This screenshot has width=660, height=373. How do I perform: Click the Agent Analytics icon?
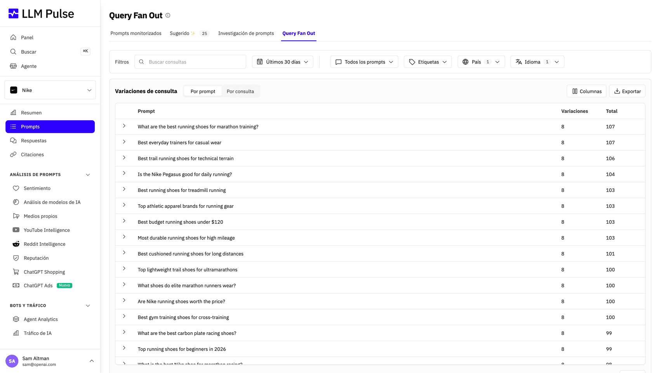tap(16, 319)
